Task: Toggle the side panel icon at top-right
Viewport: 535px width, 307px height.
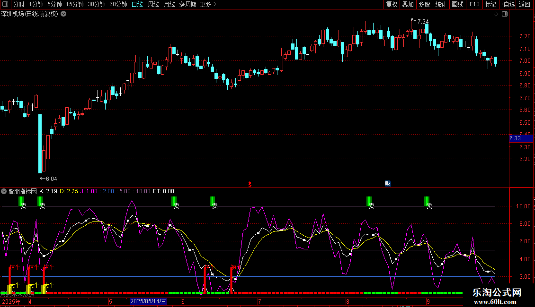Action: click(x=504, y=14)
